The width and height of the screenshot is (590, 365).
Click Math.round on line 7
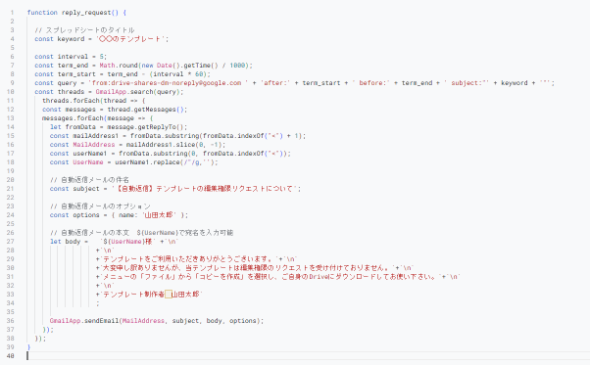[x=119, y=66]
